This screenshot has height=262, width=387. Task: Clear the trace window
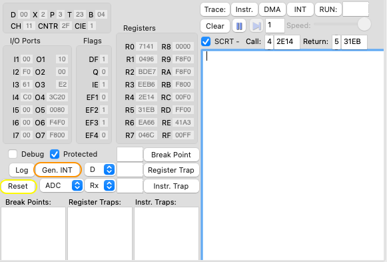(215, 26)
